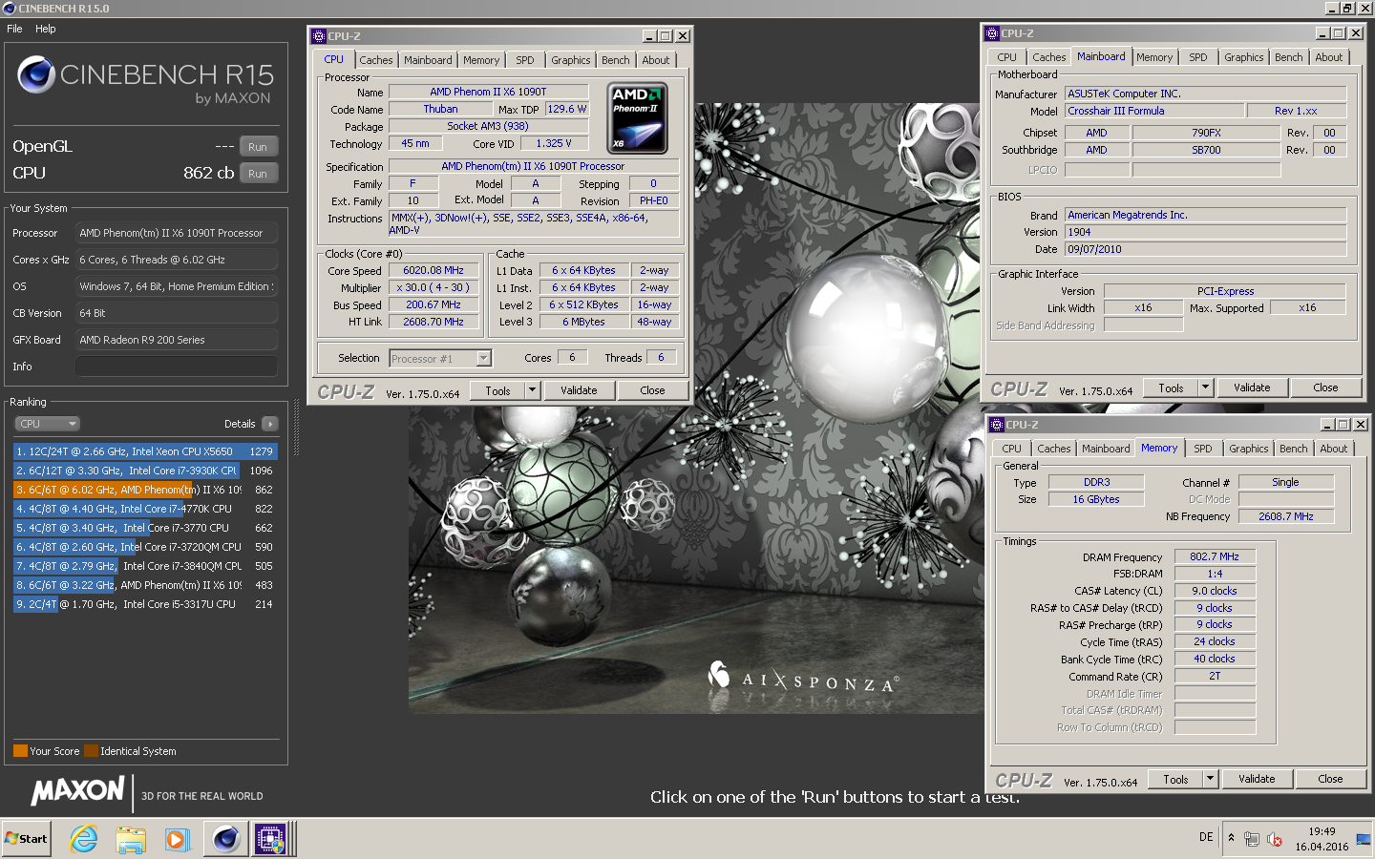Click the DE language indicator
The height and width of the screenshot is (859, 1375).
point(1206,837)
